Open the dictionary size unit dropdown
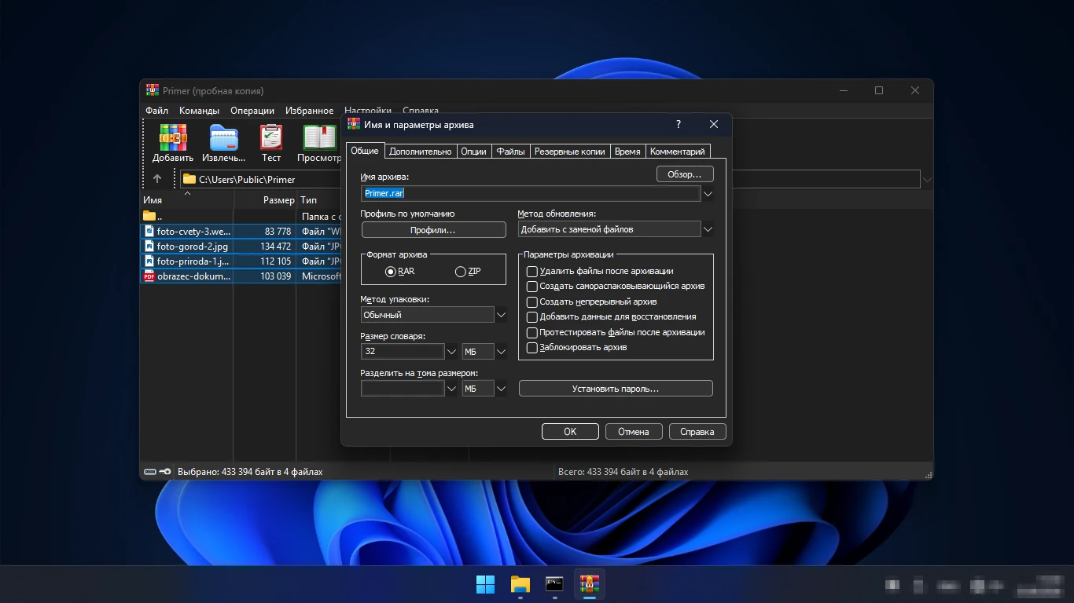This screenshot has height=603, width=1074. [501, 352]
